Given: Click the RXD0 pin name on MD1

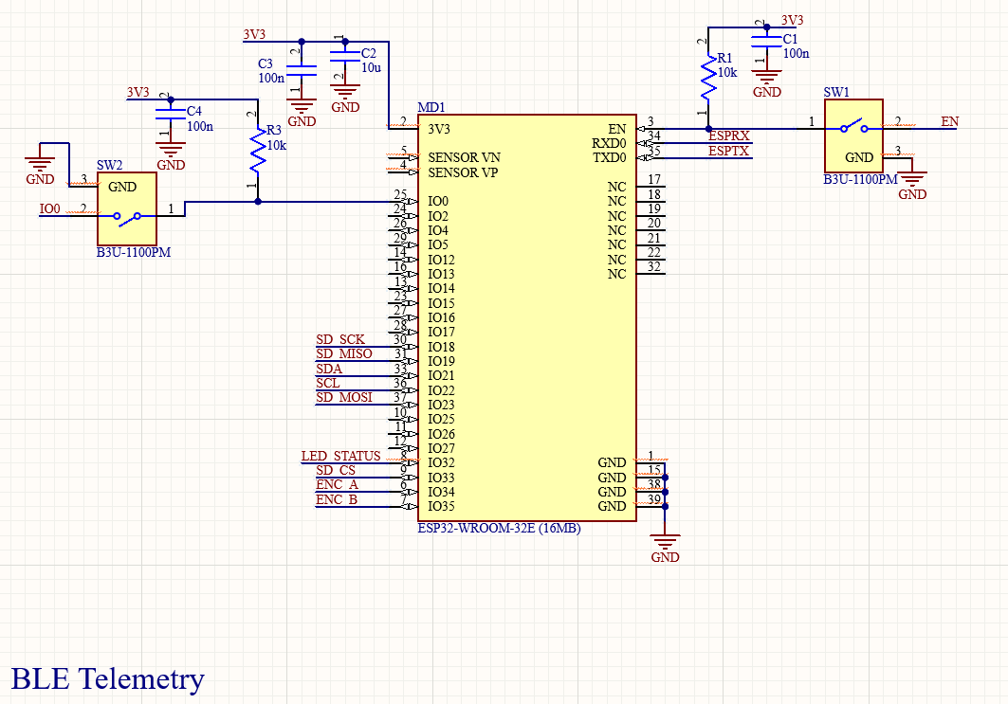Looking at the screenshot, I should click(609, 143).
